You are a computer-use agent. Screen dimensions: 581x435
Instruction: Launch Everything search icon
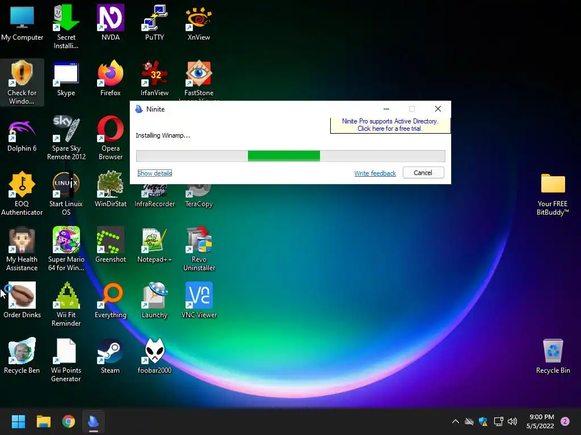click(111, 300)
